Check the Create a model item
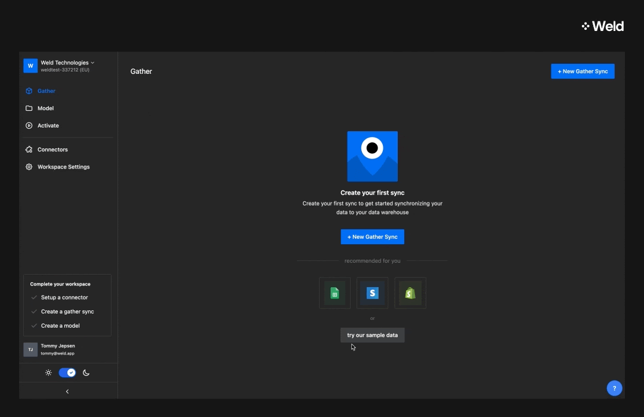644x417 pixels. (x=60, y=326)
